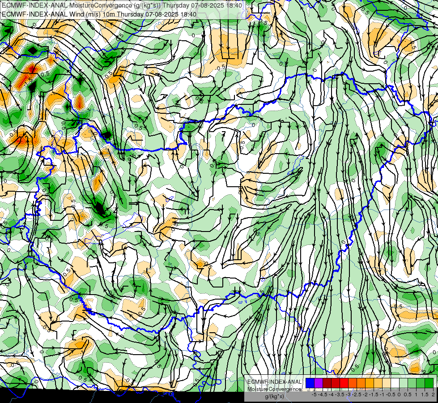The width and height of the screenshot is (438, 403).
Task: Click the MoistureConvergence title line at top
Action: coord(121,5)
